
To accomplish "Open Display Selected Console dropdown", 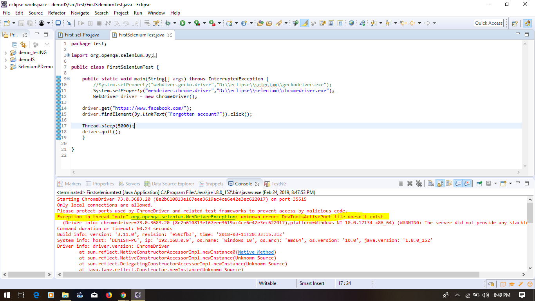I will pyautogui.click(x=496, y=183).
